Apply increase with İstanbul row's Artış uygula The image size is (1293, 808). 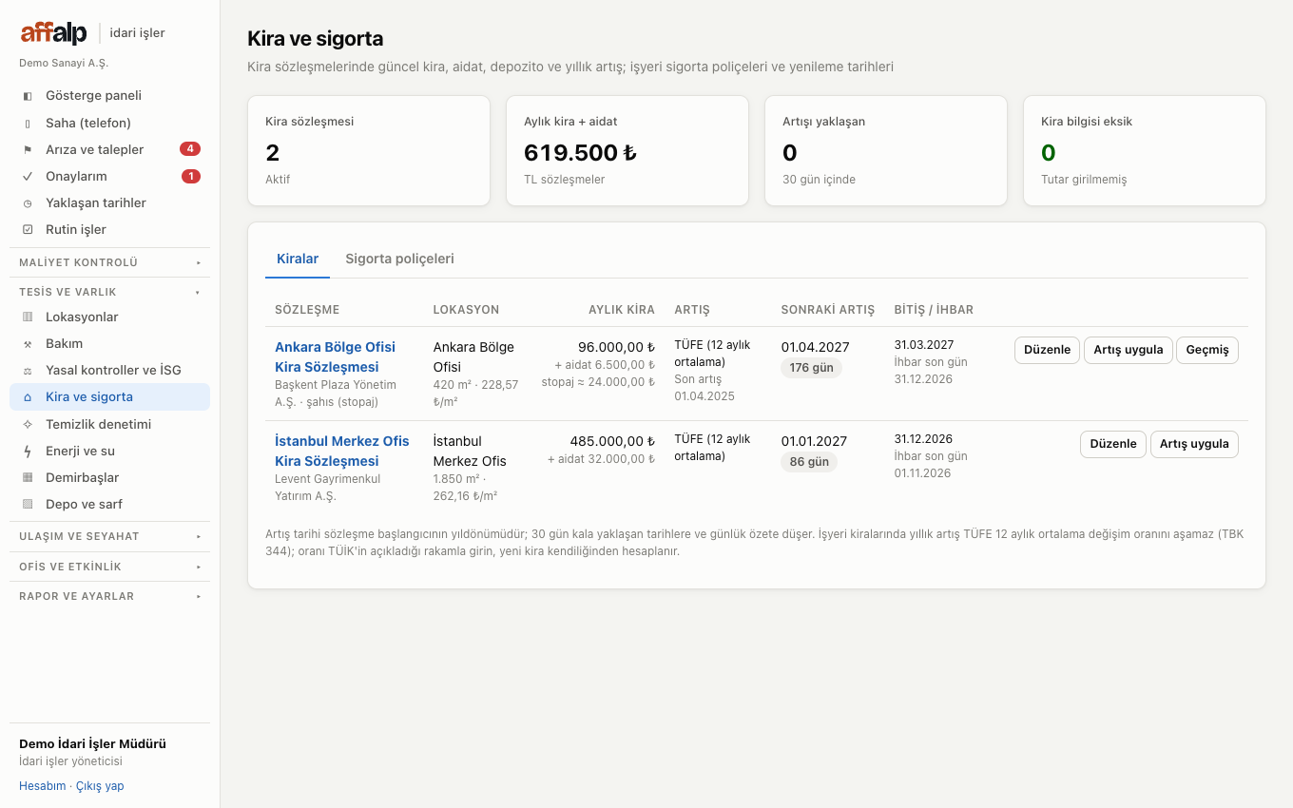point(1194,444)
